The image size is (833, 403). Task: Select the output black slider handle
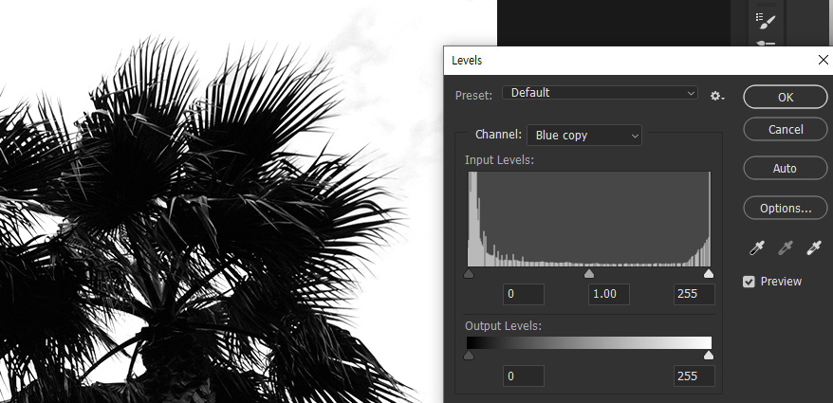click(x=469, y=356)
